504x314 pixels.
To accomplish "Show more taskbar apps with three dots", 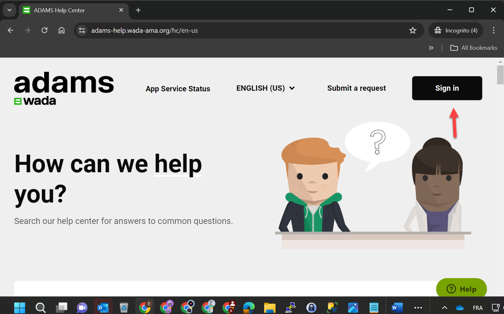I will coord(418,308).
